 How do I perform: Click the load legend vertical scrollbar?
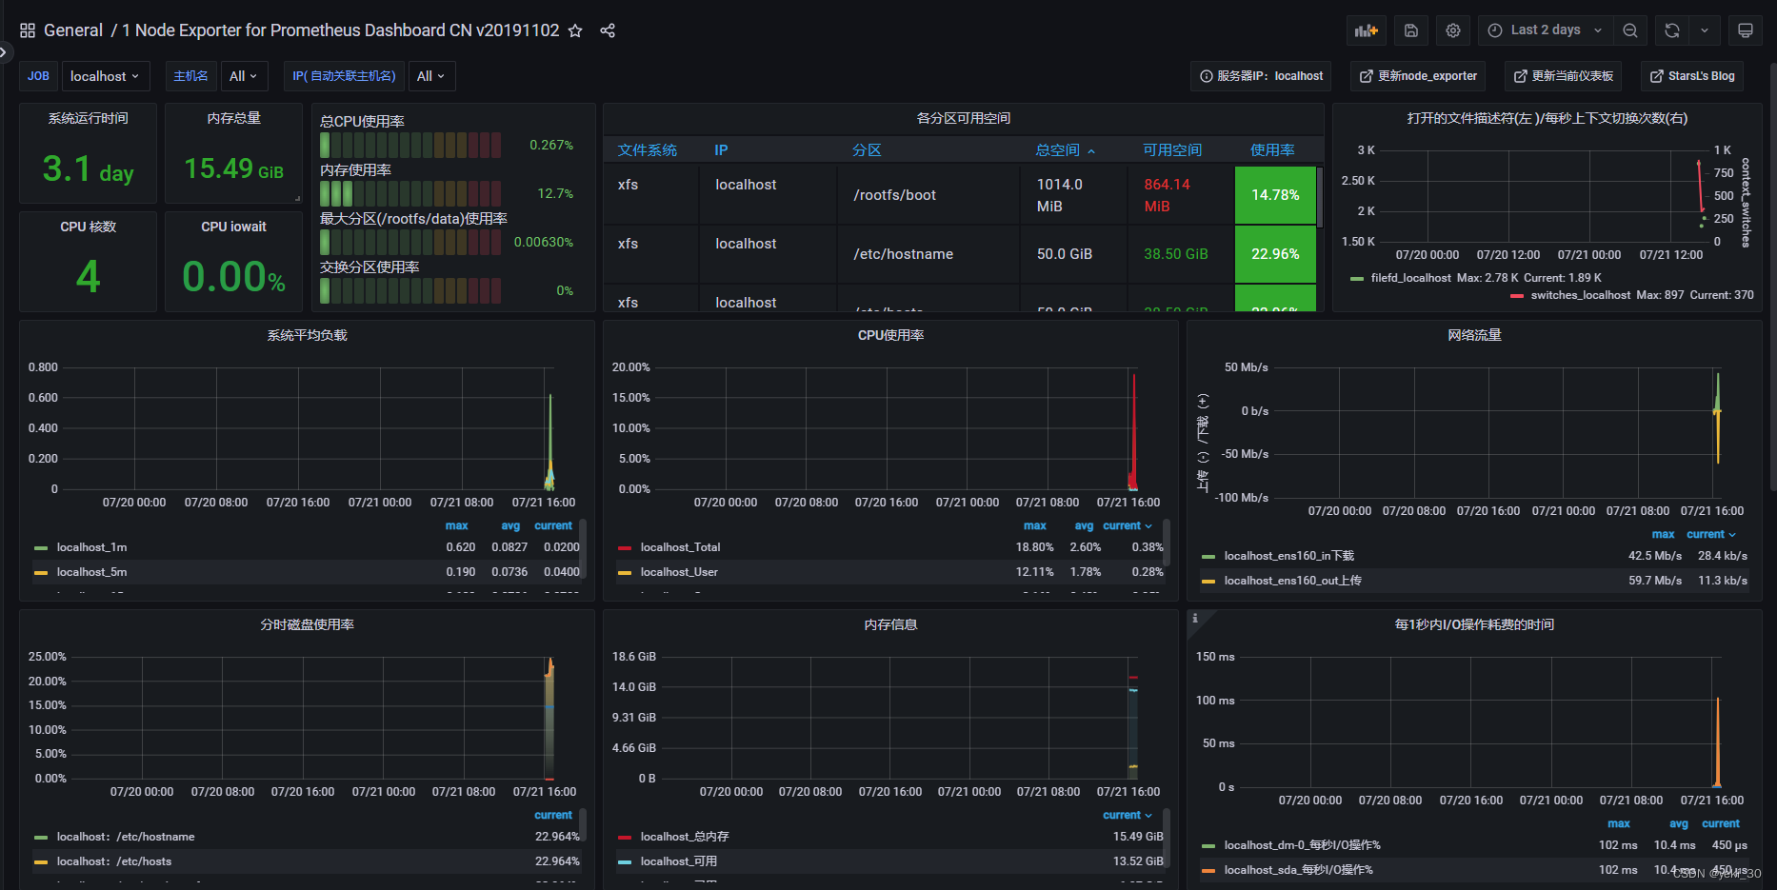pos(583,547)
